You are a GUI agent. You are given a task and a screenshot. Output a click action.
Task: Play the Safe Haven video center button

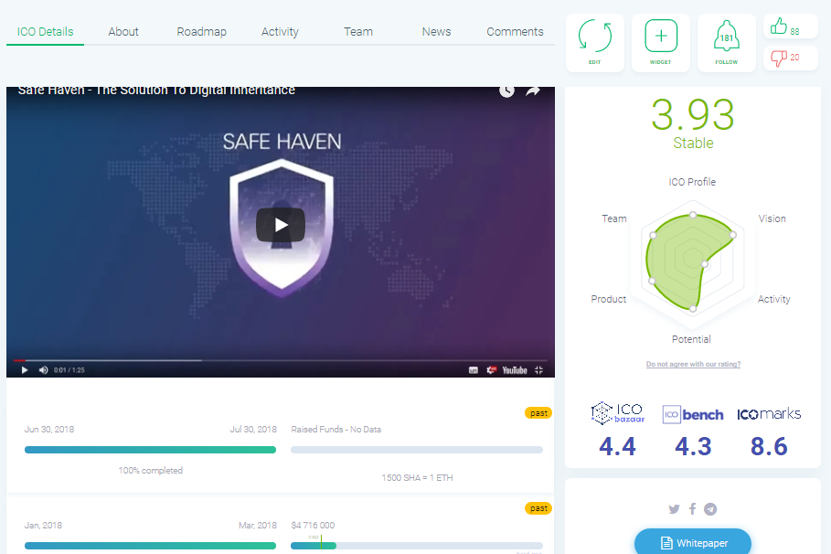click(281, 225)
